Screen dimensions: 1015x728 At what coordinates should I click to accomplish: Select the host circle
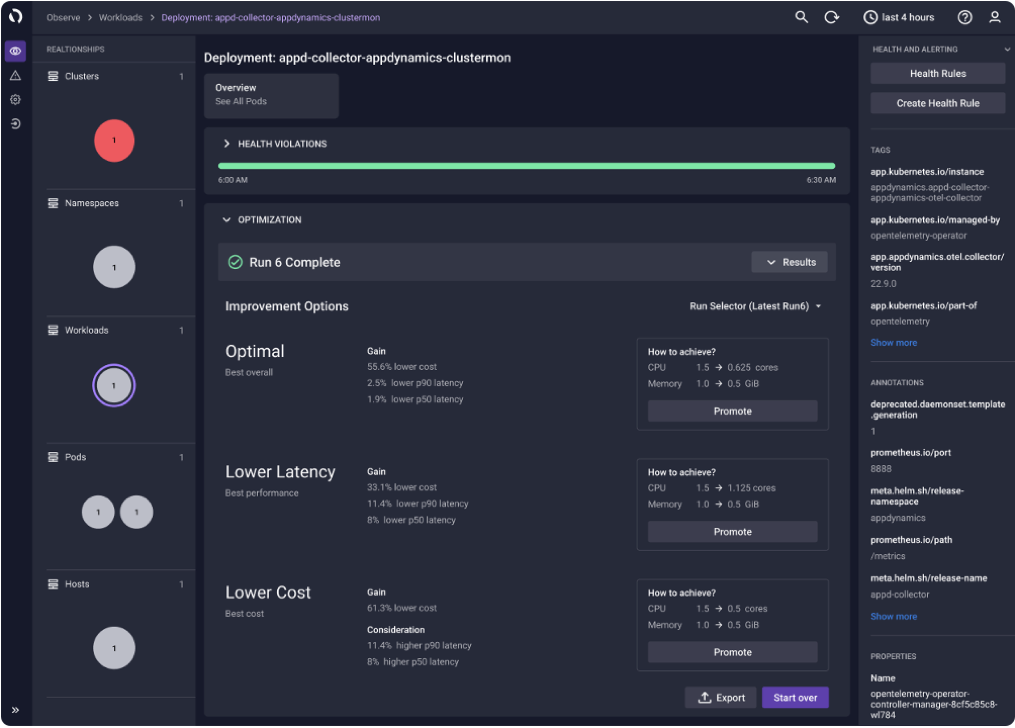(114, 648)
